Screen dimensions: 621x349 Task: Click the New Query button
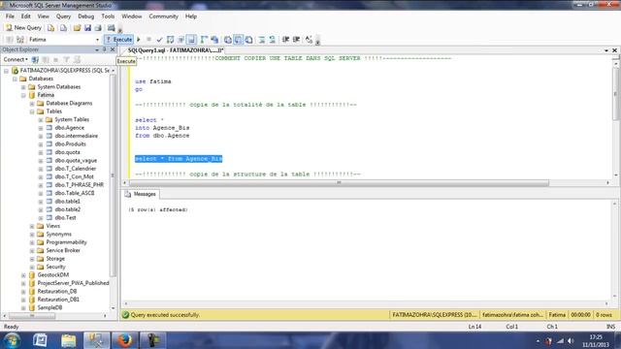(23, 28)
